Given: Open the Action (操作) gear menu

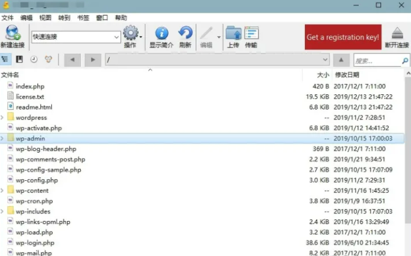Looking at the screenshot, I should point(131,33).
